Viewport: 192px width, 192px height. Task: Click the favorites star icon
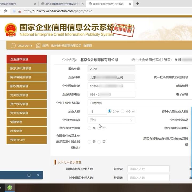(6, 11)
